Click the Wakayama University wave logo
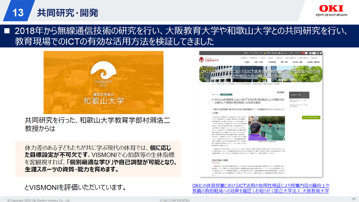The height and width of the screenshot is (202, 359). 103,70
